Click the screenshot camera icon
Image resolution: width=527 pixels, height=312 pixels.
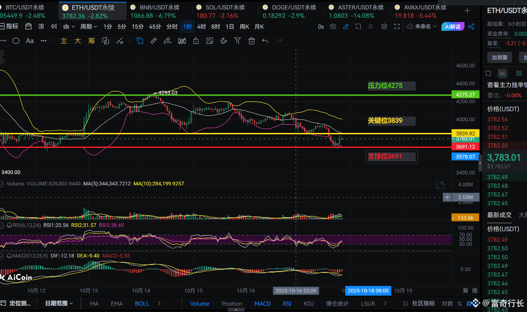pyautogui.click(x=333, y=27)
